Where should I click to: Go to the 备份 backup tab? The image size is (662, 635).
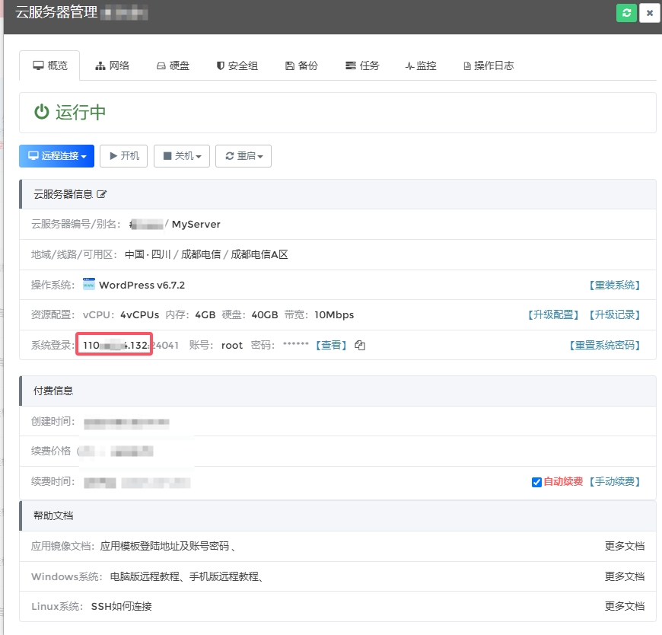pyautogui.click(x=301, y=65)
